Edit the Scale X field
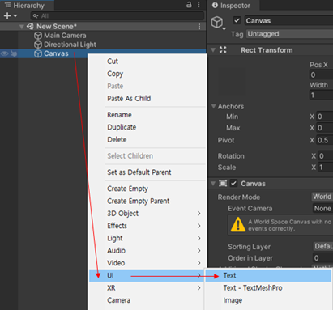 (x=326, y=168)
